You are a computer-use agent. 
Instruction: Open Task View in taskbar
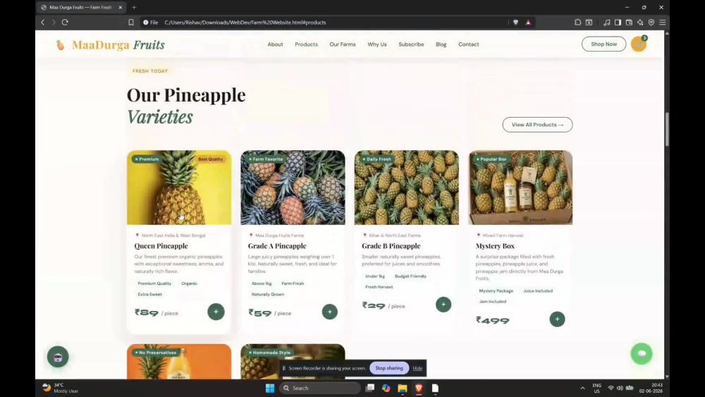(x=369, y=388)
